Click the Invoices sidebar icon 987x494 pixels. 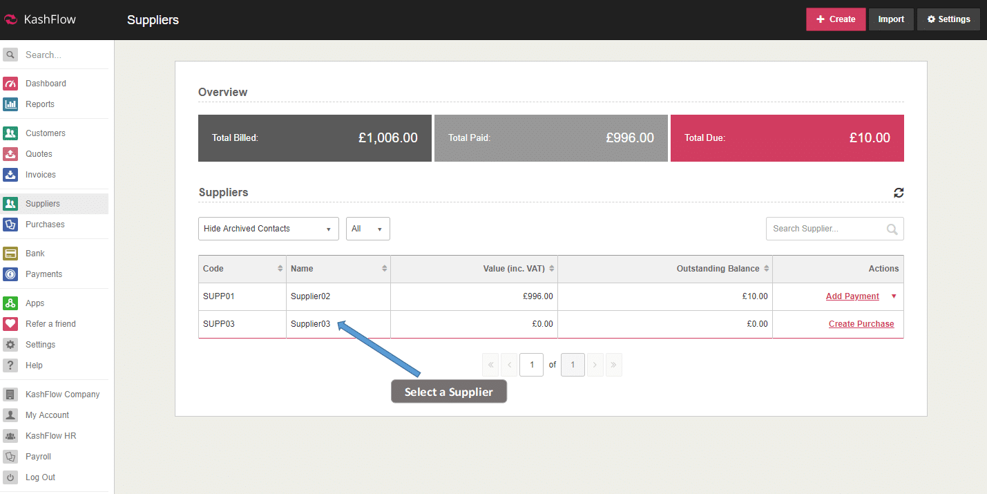click(10, 175)
